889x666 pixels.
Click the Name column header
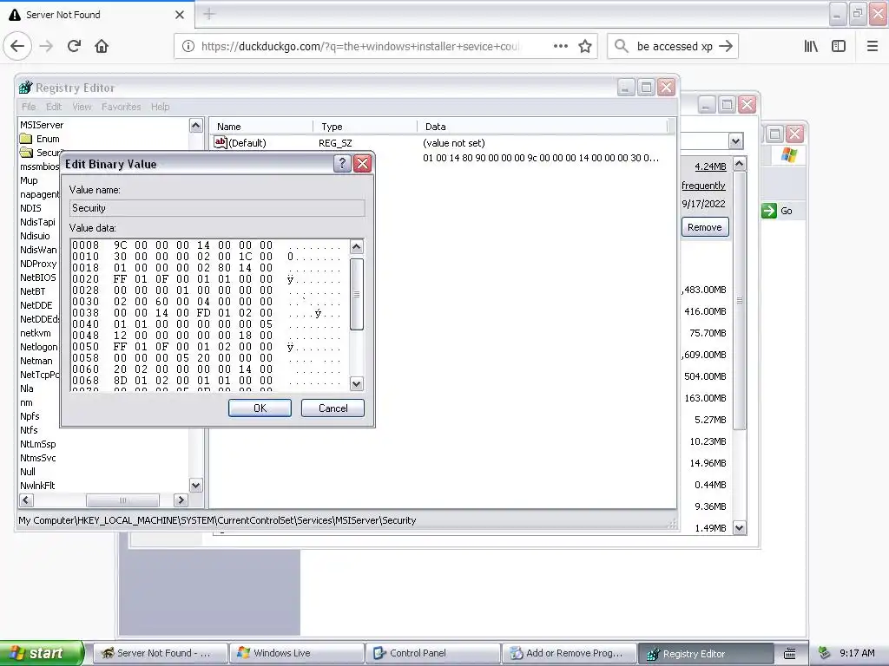[260, 127]
